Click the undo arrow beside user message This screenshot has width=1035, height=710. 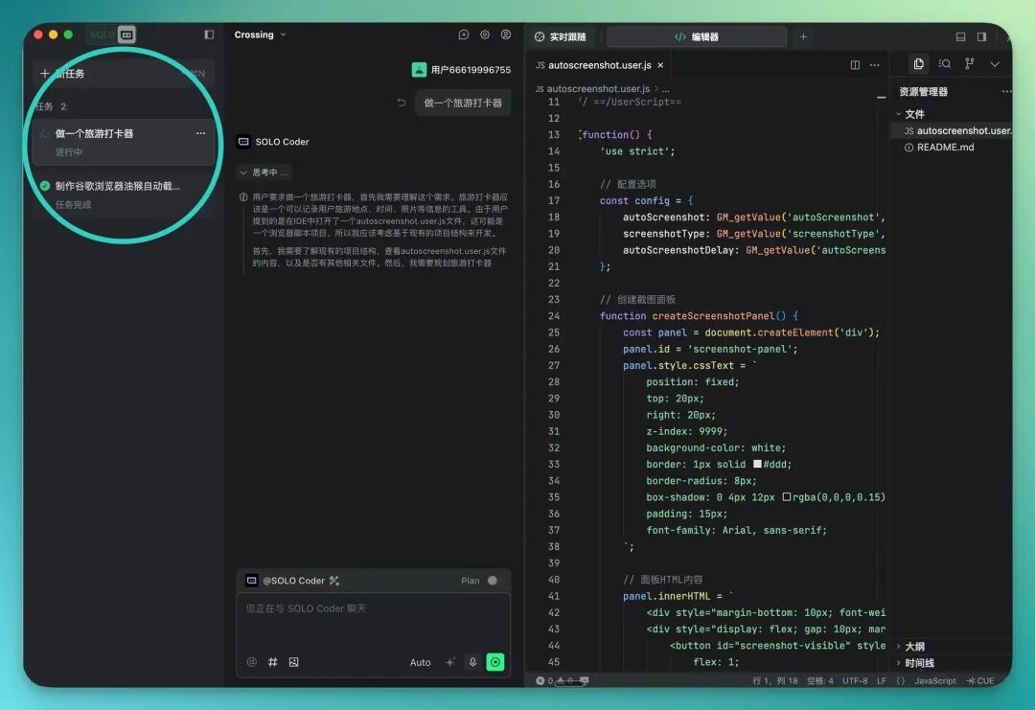tap(402, 103)
